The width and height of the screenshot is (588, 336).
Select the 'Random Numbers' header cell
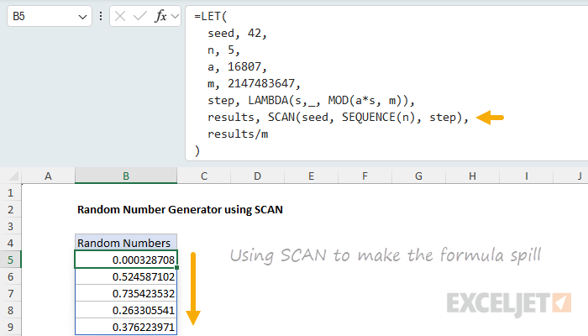pyautogui.click(x=126, y=243)
